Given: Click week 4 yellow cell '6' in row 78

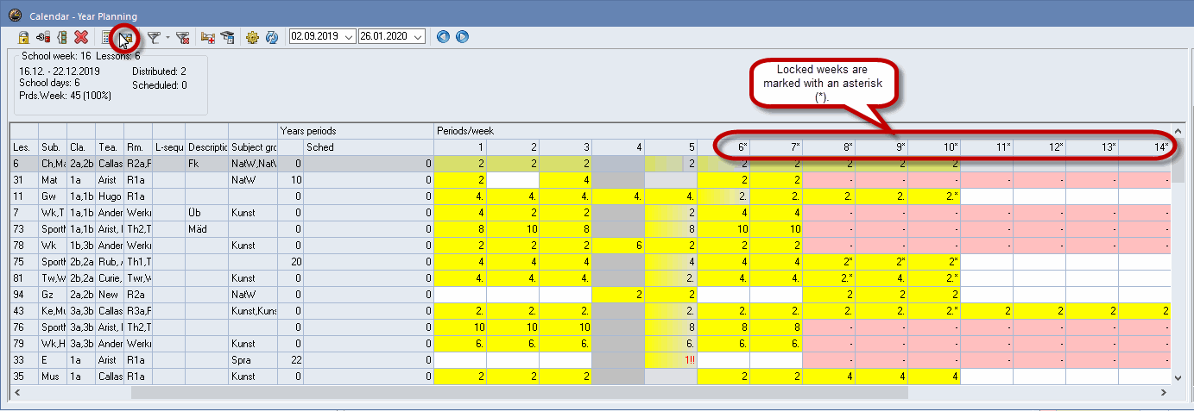Looking at the screenshot, I should click(x=618, y=245).
